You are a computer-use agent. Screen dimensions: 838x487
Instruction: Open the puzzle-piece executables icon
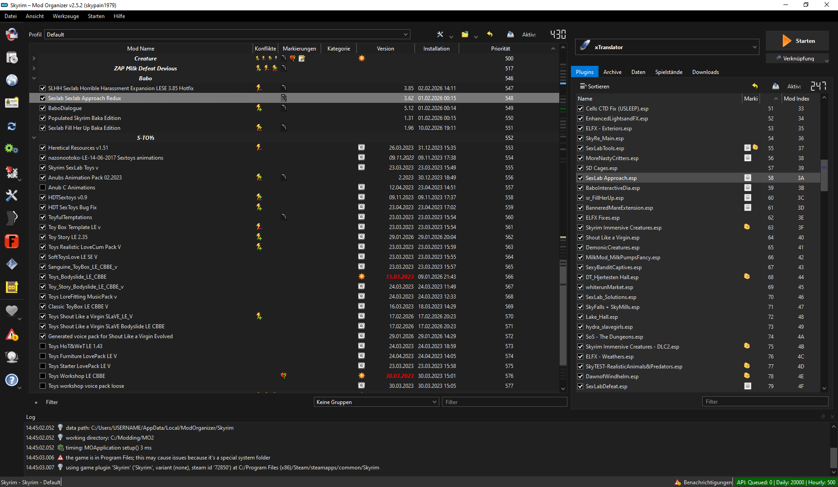pos(12,172)
